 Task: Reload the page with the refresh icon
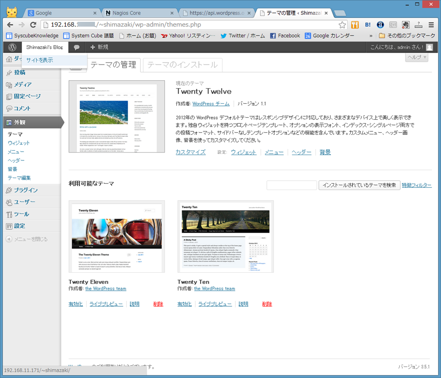pyautogui.click(x=33, y=25)
